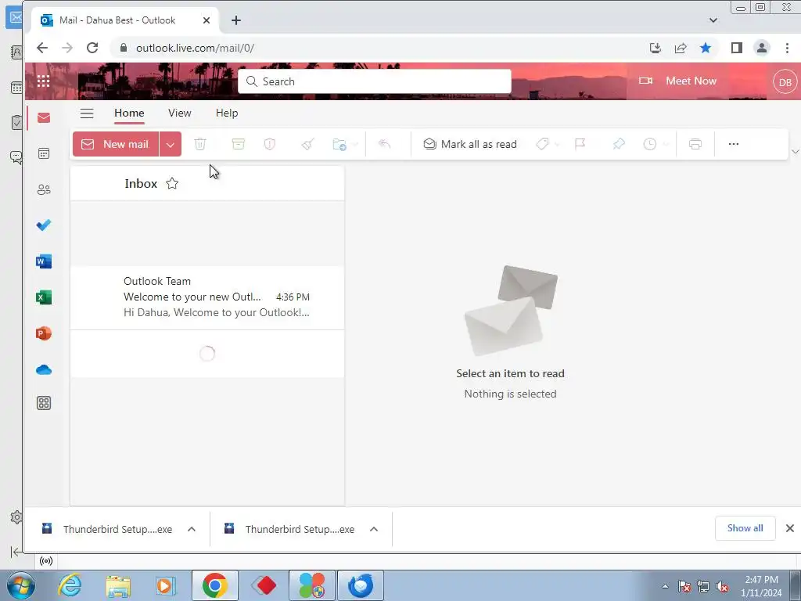801x601 pixels.
Task: Click the Snooze clock icon
Action: point(650,144)
